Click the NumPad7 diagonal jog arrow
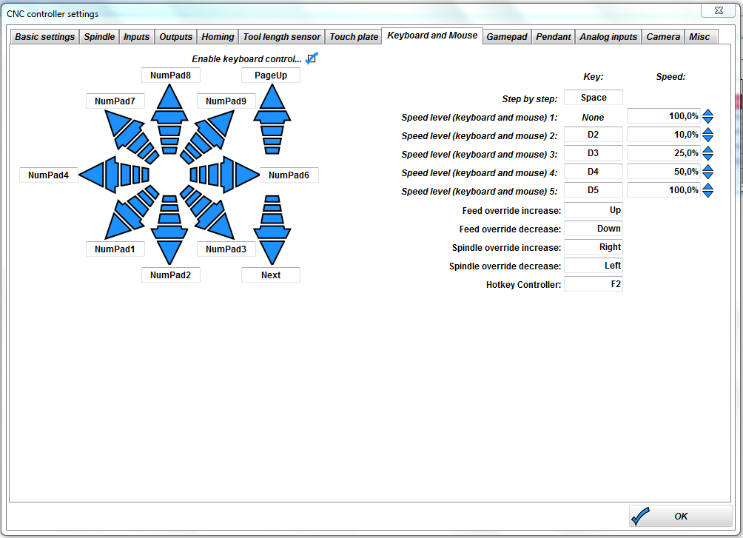The width and height of the screenshot is (743, 538). click(x=123, y=128)
